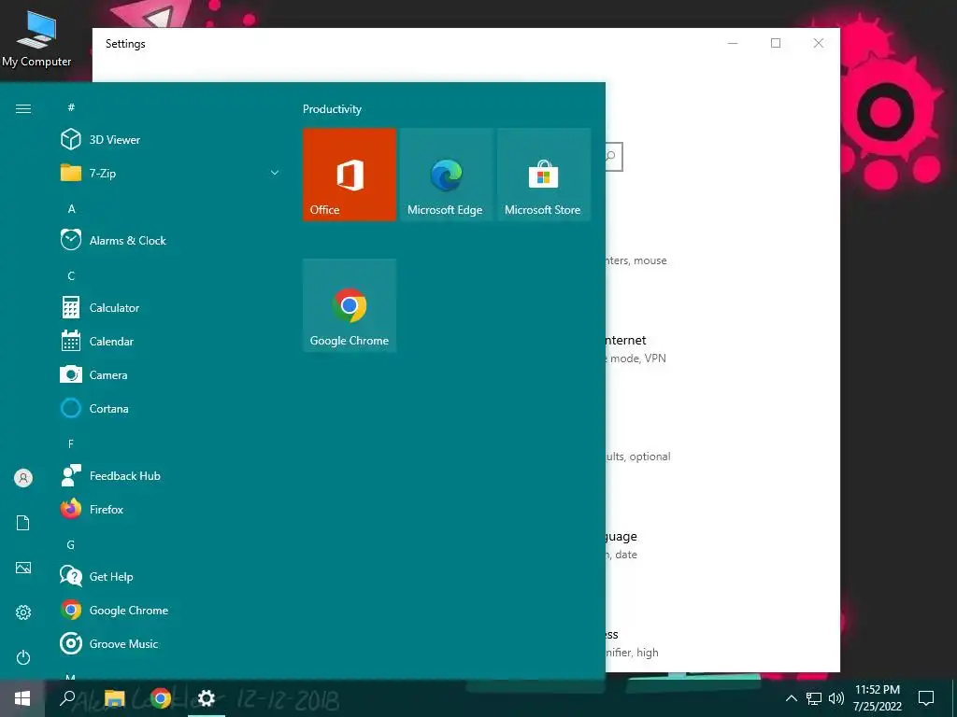Open Settings gear in Start sidebar

[23, 612]
